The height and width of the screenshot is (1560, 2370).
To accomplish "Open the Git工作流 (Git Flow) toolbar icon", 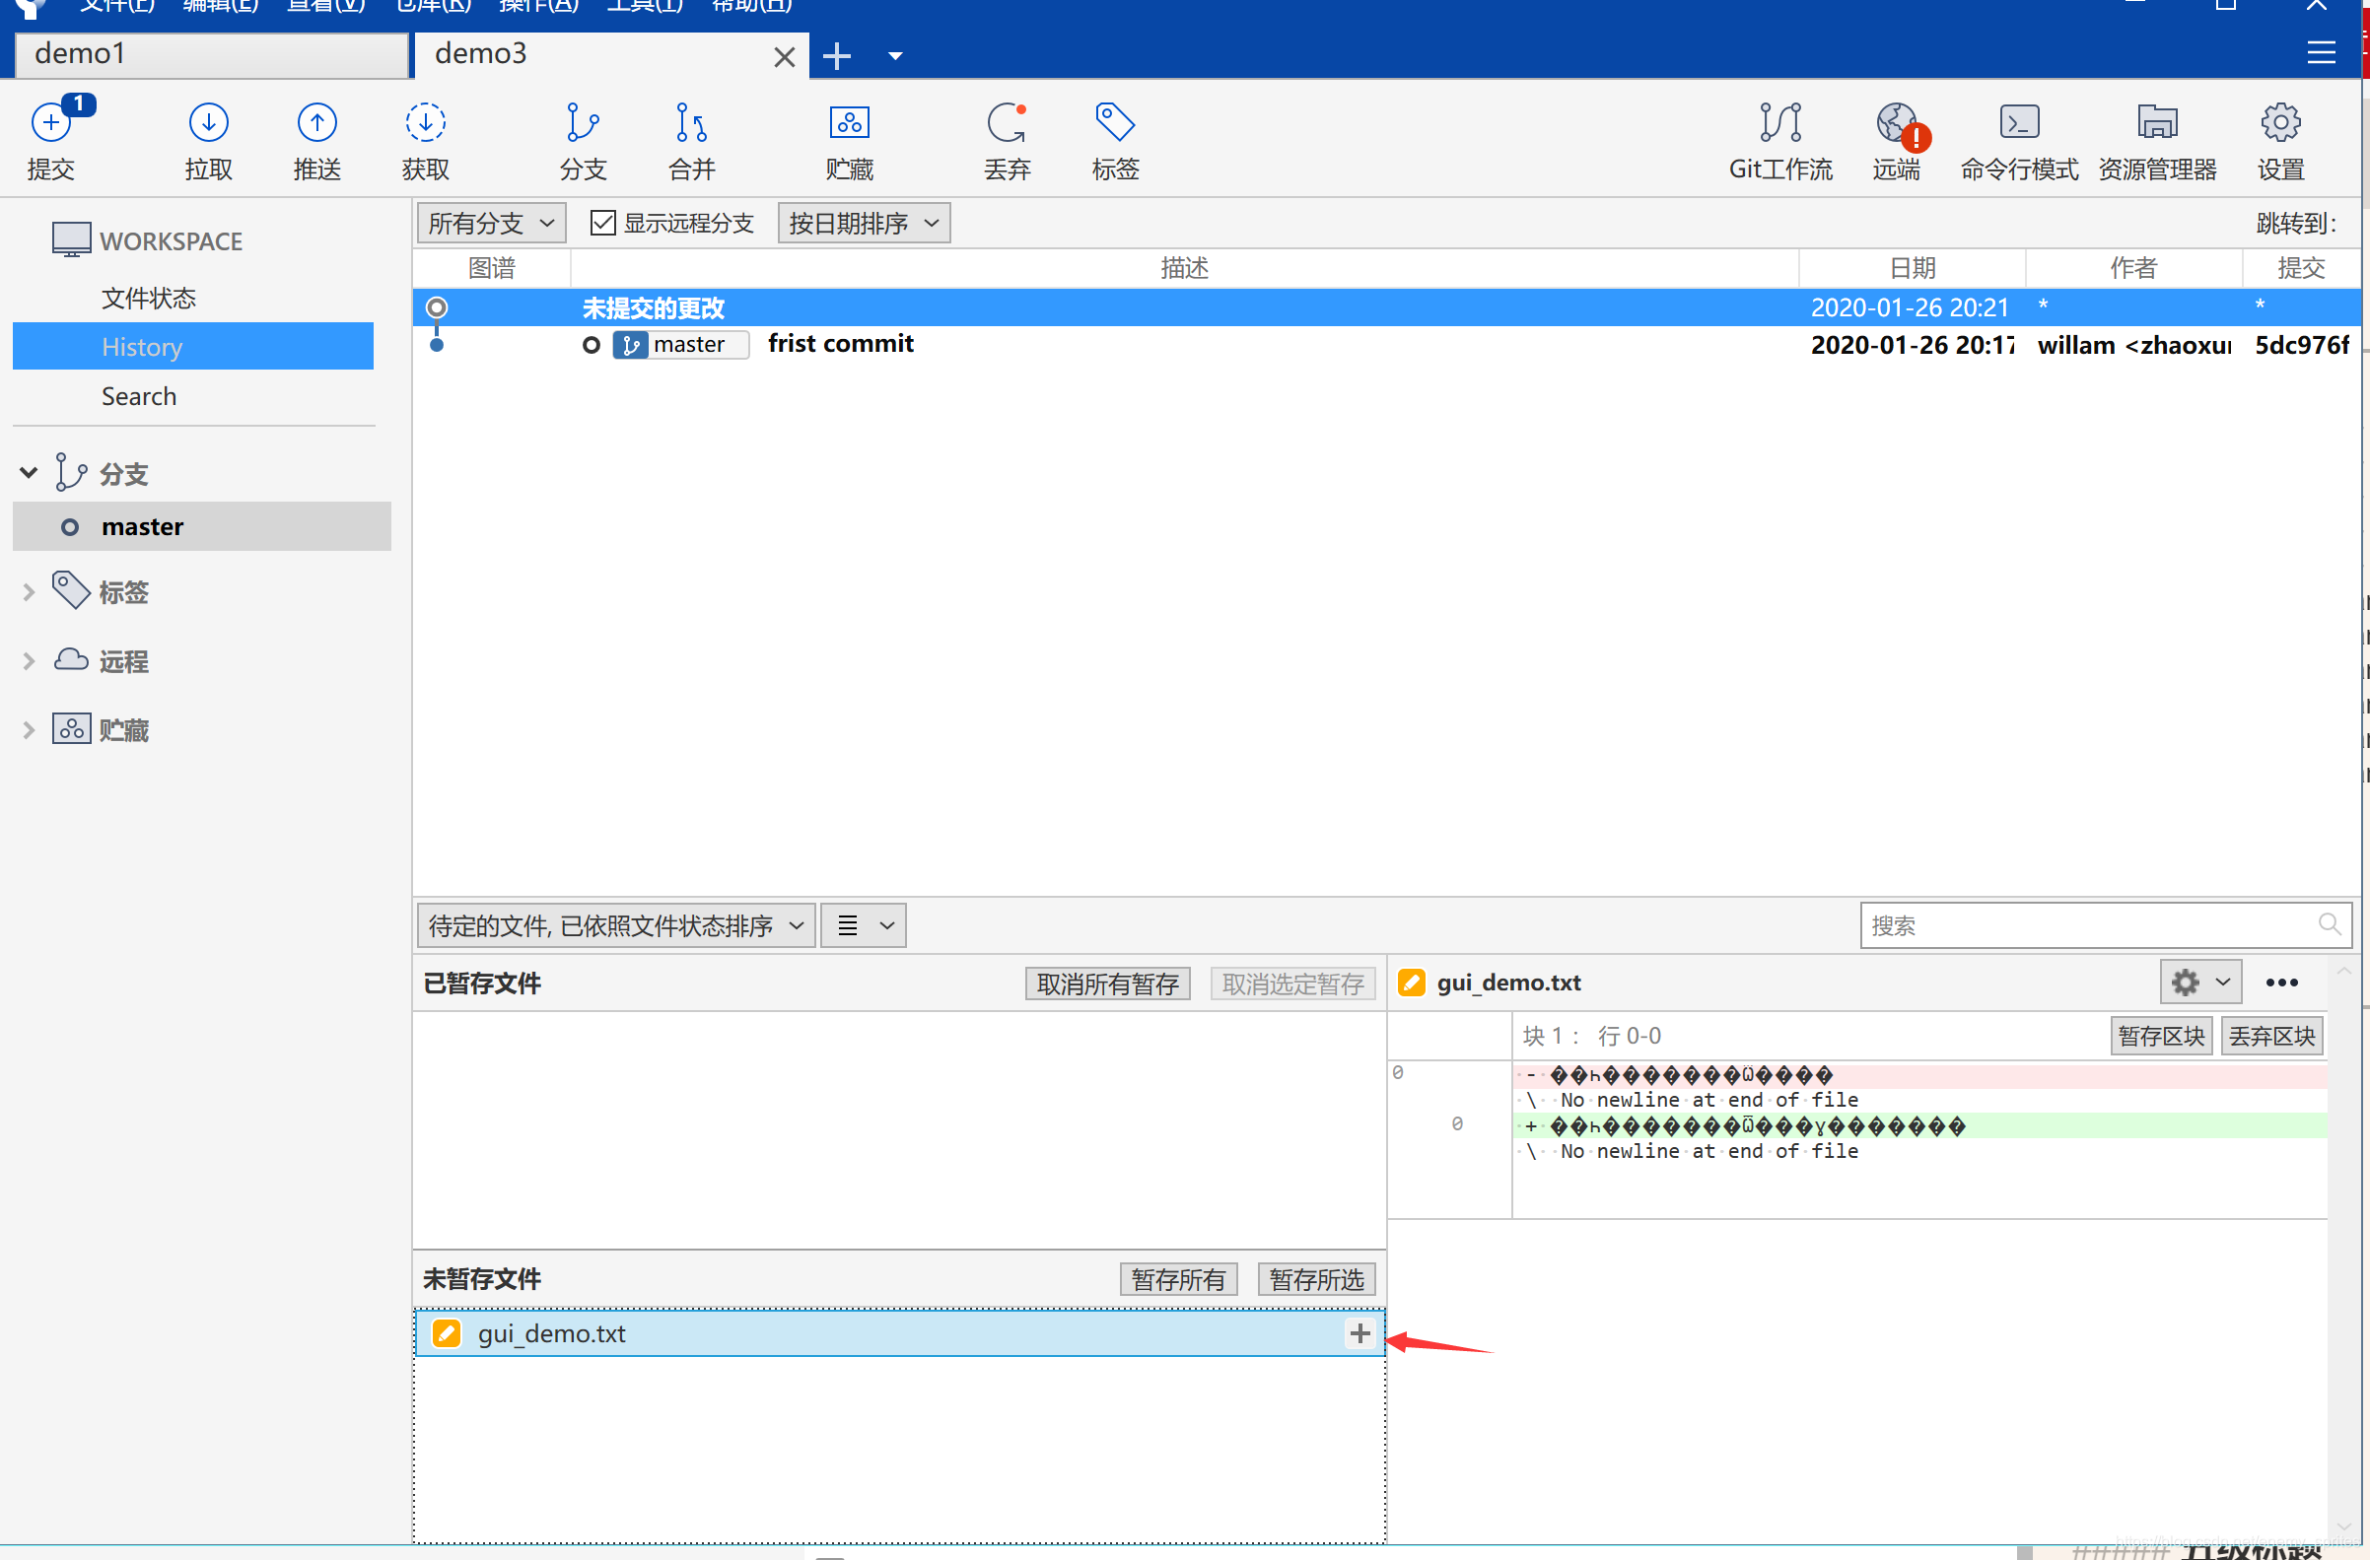I will pyautogui.click(x=1779, y=124).
